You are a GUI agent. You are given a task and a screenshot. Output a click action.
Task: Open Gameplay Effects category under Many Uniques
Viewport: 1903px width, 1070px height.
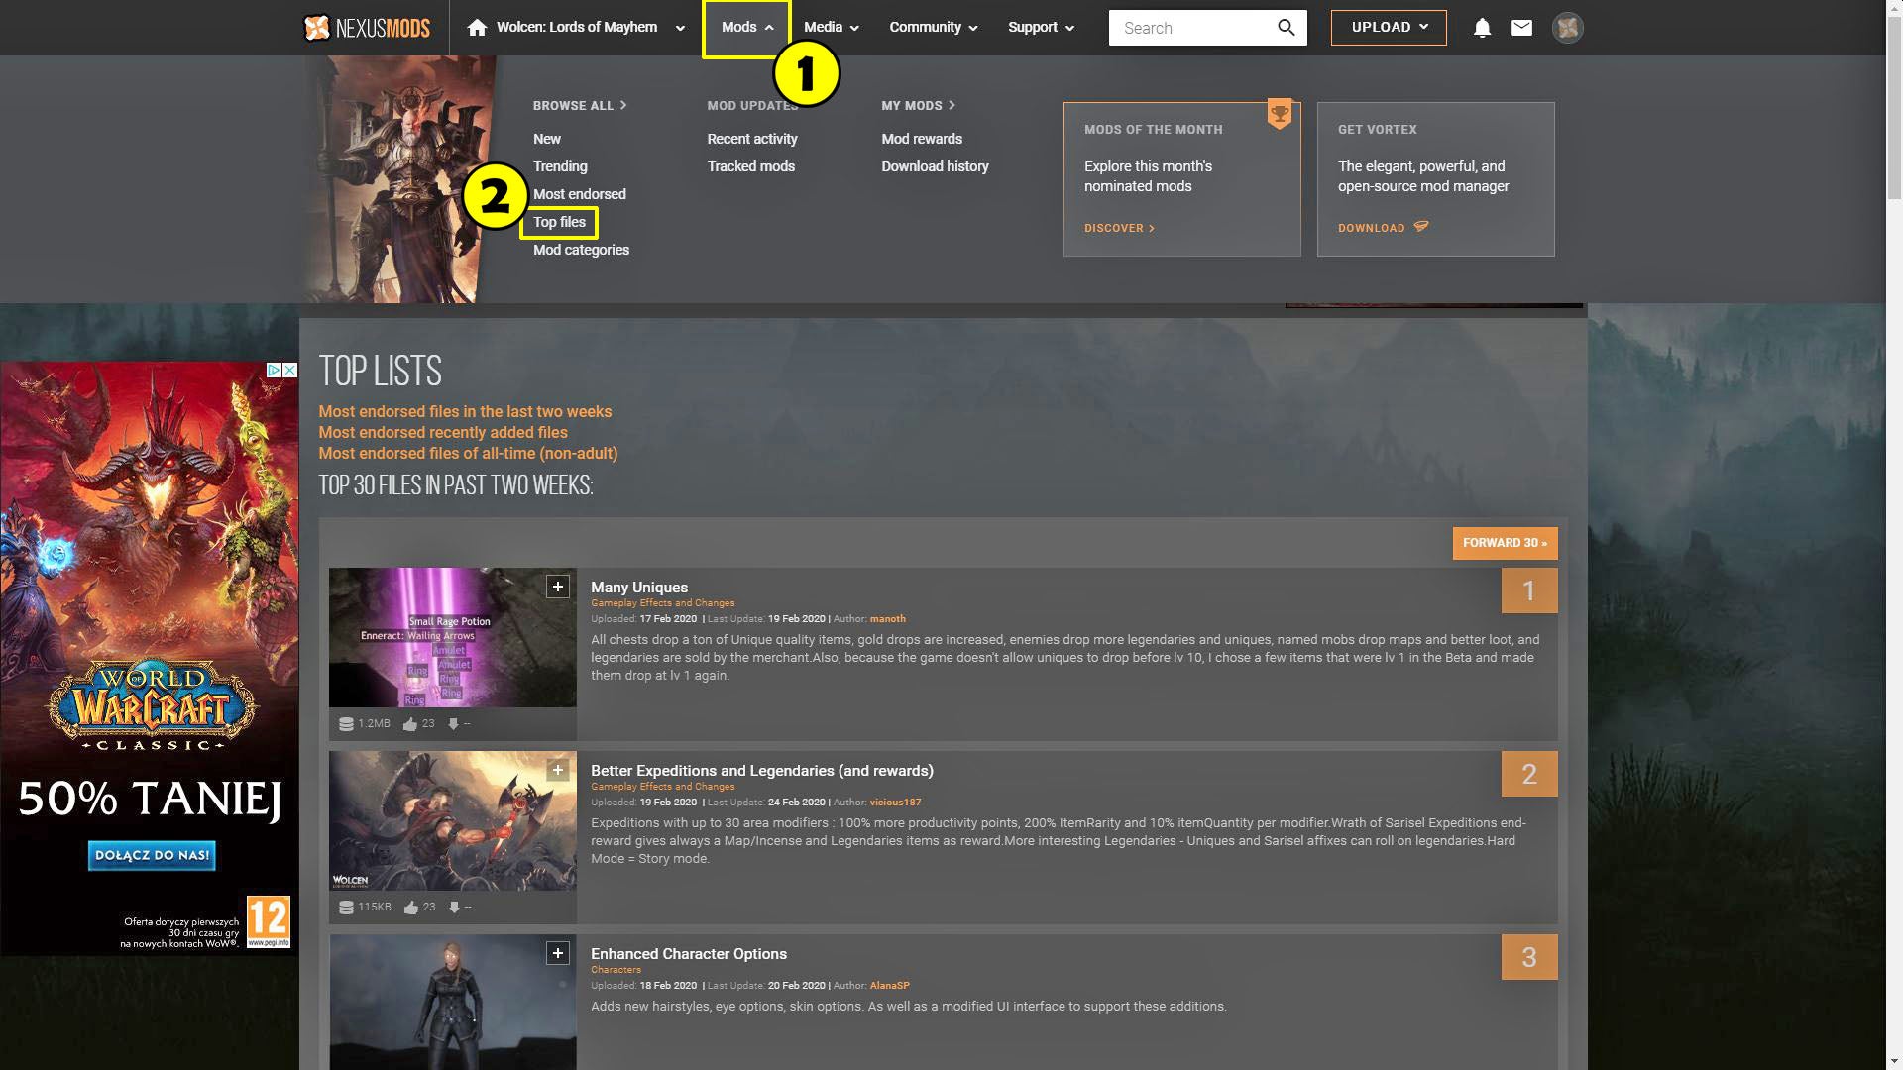coord(663,602)
